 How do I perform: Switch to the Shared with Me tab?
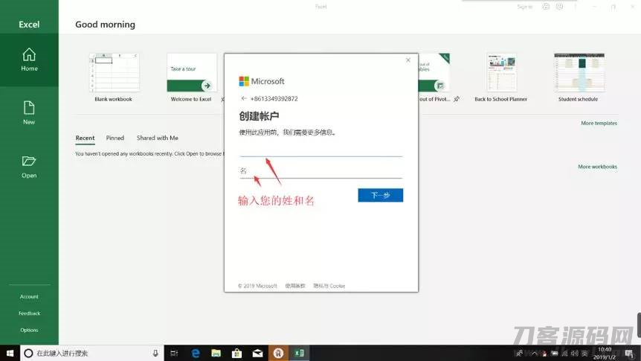[x=158, y=138]
